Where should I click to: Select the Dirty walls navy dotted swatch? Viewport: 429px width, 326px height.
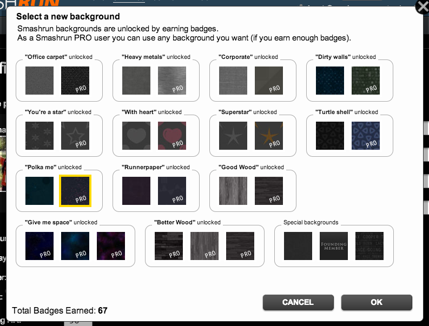tap(330, 81)
